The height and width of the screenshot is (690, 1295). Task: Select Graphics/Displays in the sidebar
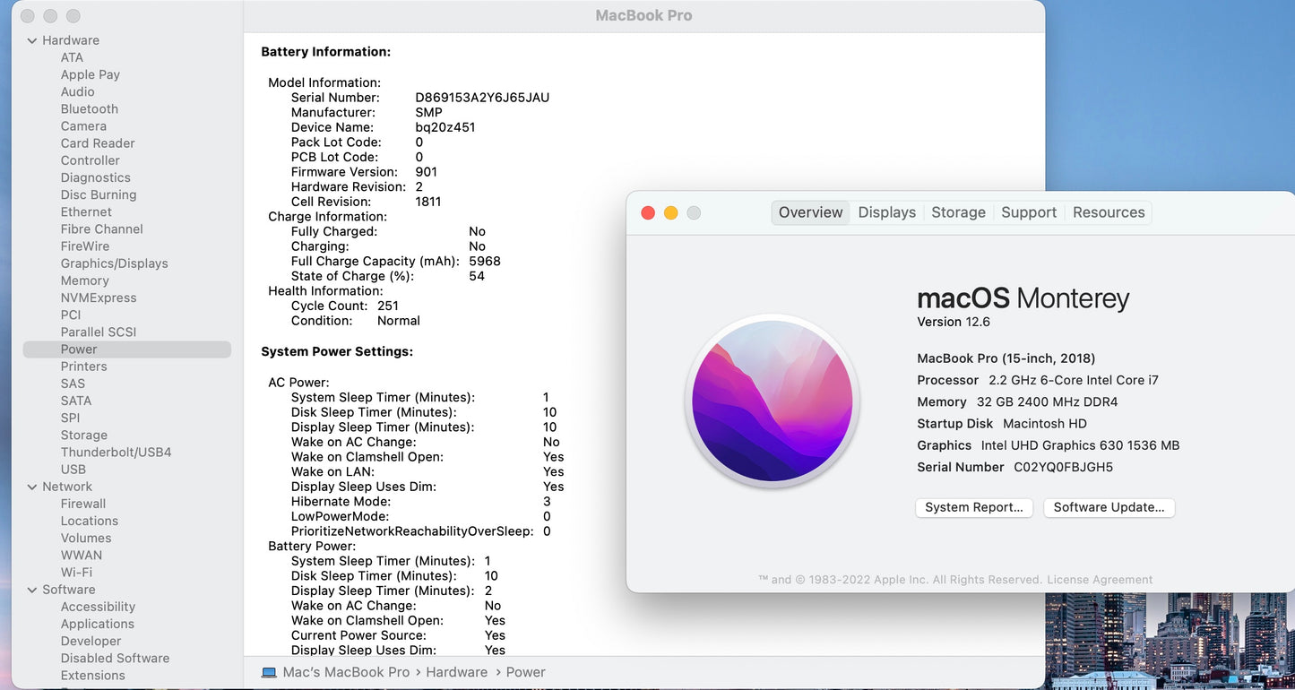click(x=114, y=263)
